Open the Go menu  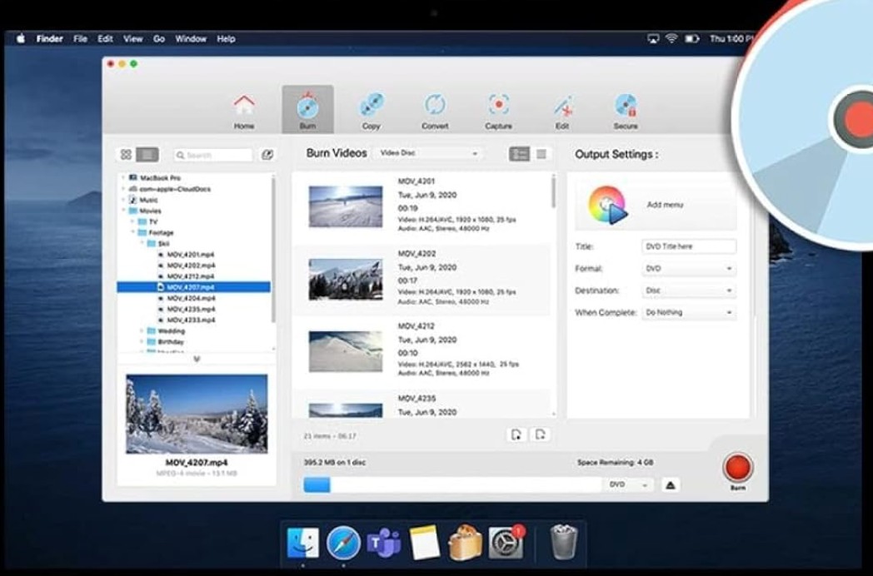(x=159, y=38)
